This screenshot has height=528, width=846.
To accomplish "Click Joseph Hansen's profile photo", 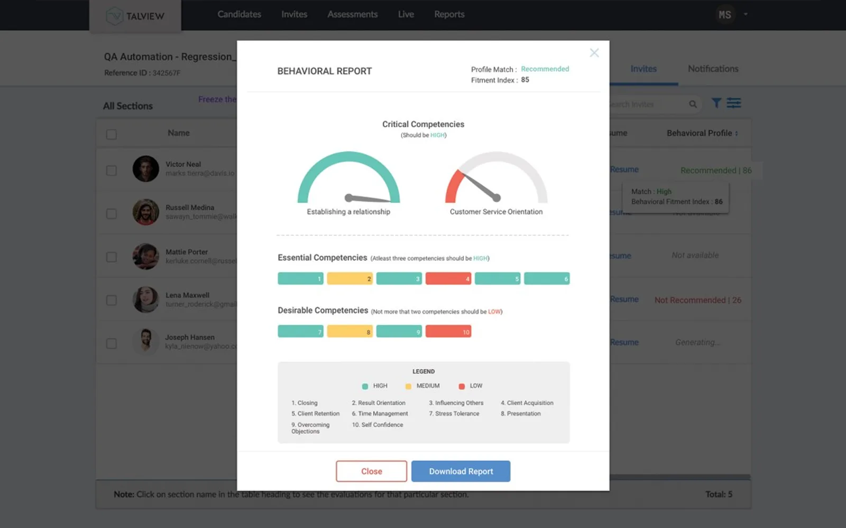I will [145, 342].
